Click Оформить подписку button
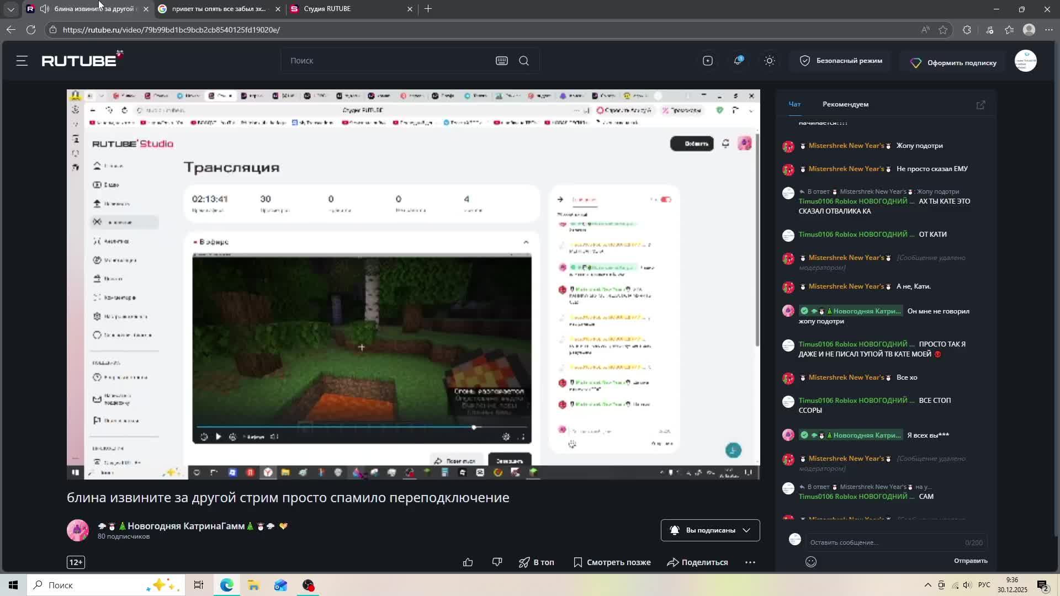This screenshot has width=1060, height=596. (953, 63)
